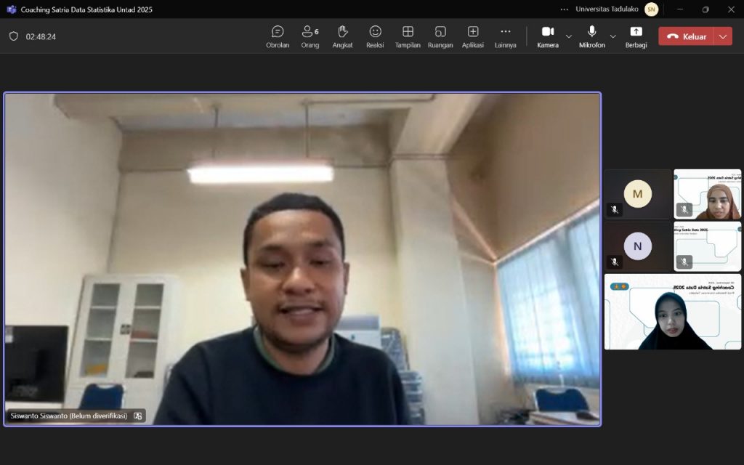744x465 pixels.
Task: Open the Obrolan chat panel
Action: pos(278,36)
